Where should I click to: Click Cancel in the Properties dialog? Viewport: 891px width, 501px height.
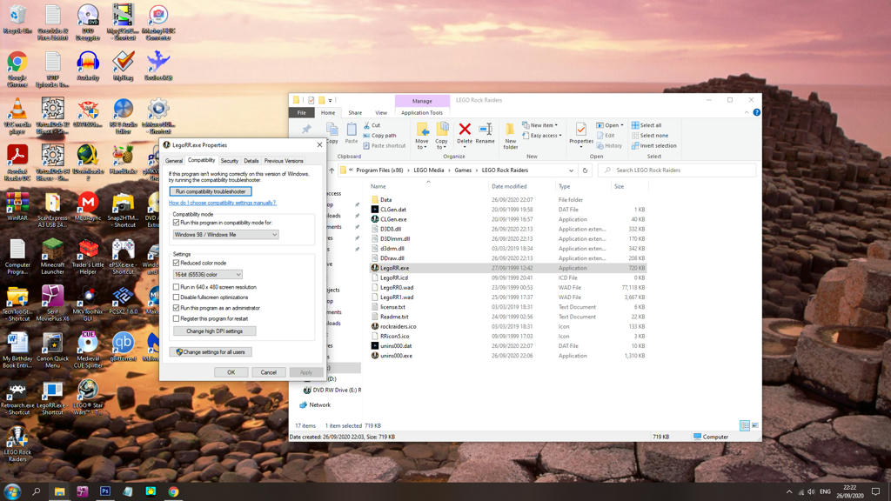click(x=268, y=372)
